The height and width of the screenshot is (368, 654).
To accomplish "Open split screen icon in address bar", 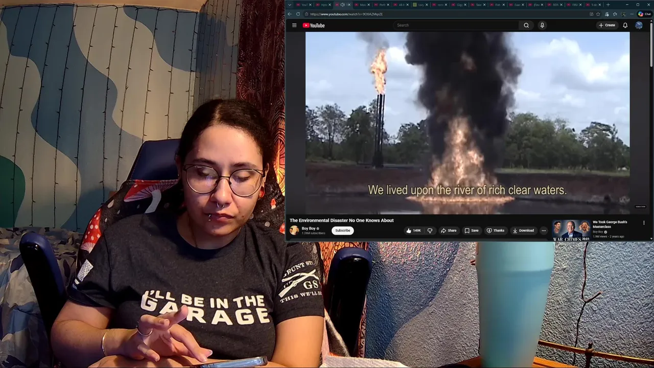I will [592, 14].
